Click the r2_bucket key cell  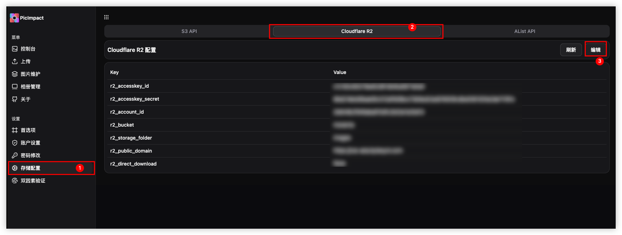click(122, 125)
